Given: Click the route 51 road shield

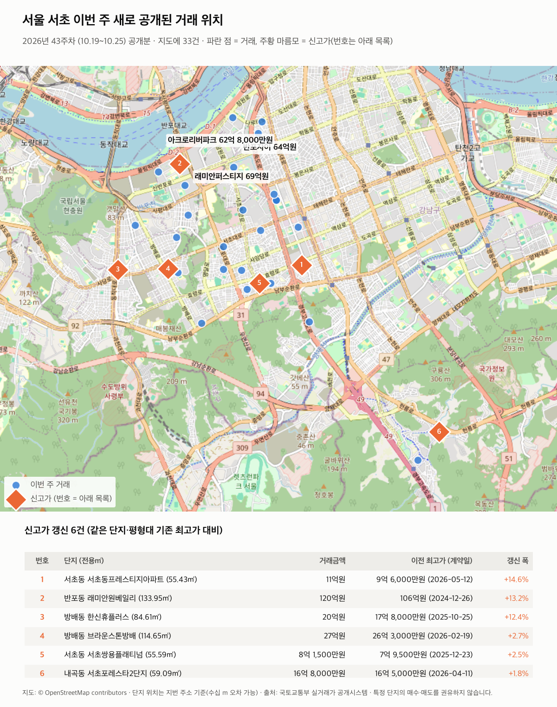Looking at the screenshot, I should tap(509, 459).
